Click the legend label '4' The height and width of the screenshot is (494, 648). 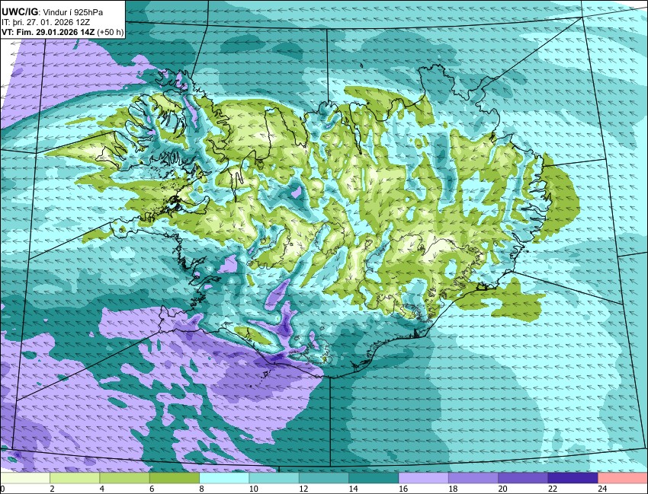tap(101, 489)
